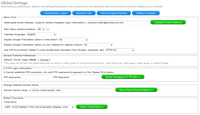Click the Global Settings page heading
This screenshot has height=115, width=200.
click(x=14, y=3)
